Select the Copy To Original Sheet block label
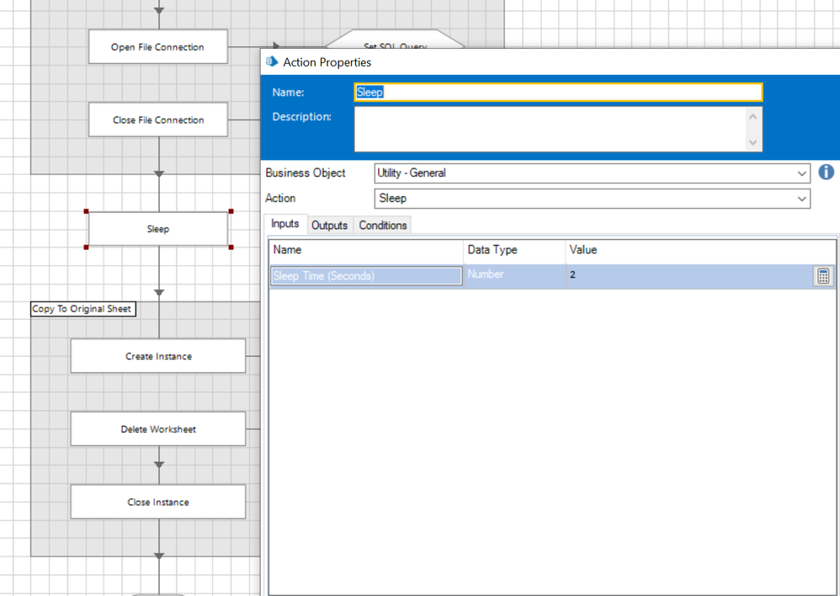Viewport: 840px width, 596px height. coord(82,309)
